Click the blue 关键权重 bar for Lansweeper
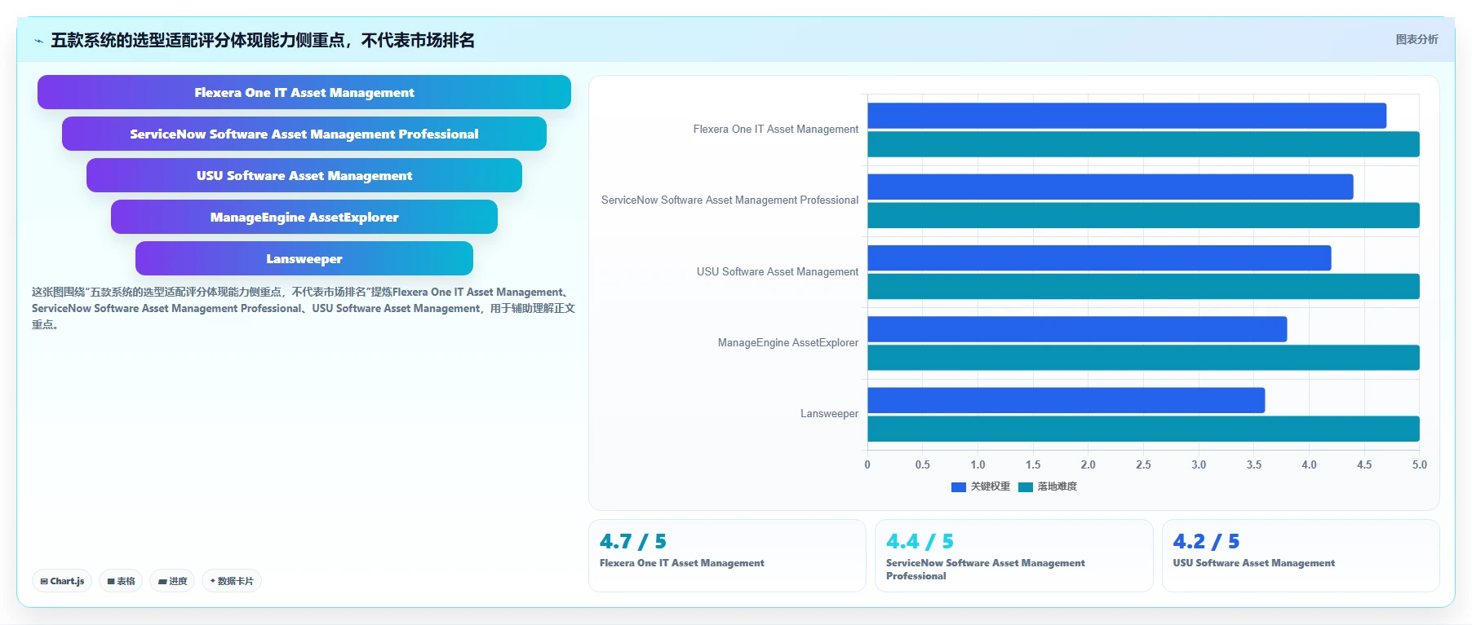This screenshot has width=1472, height=625. pos(1066,400)
